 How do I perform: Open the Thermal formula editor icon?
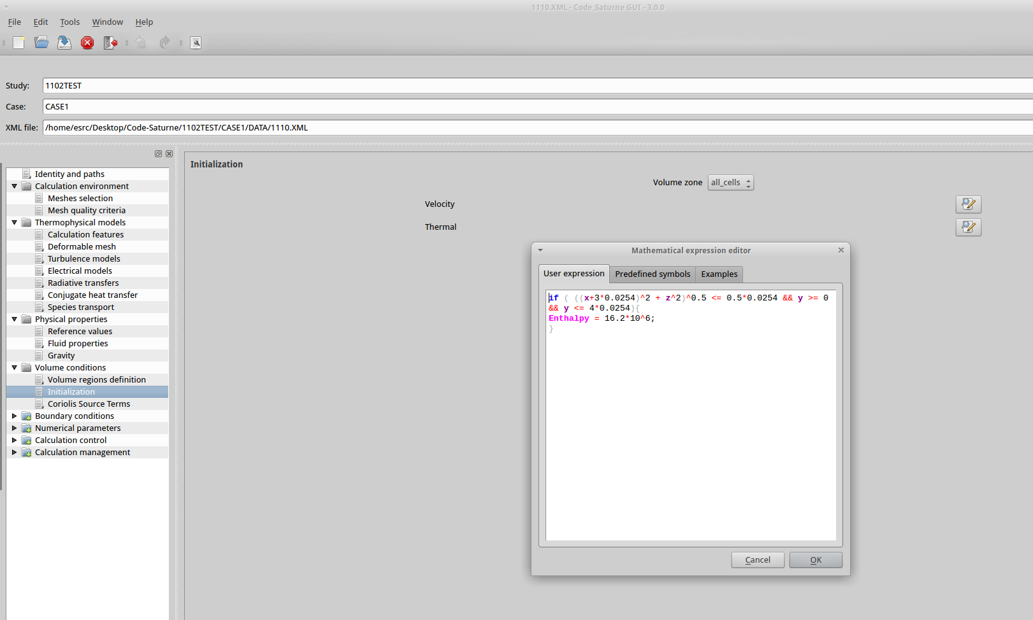(x=968, y=227)
